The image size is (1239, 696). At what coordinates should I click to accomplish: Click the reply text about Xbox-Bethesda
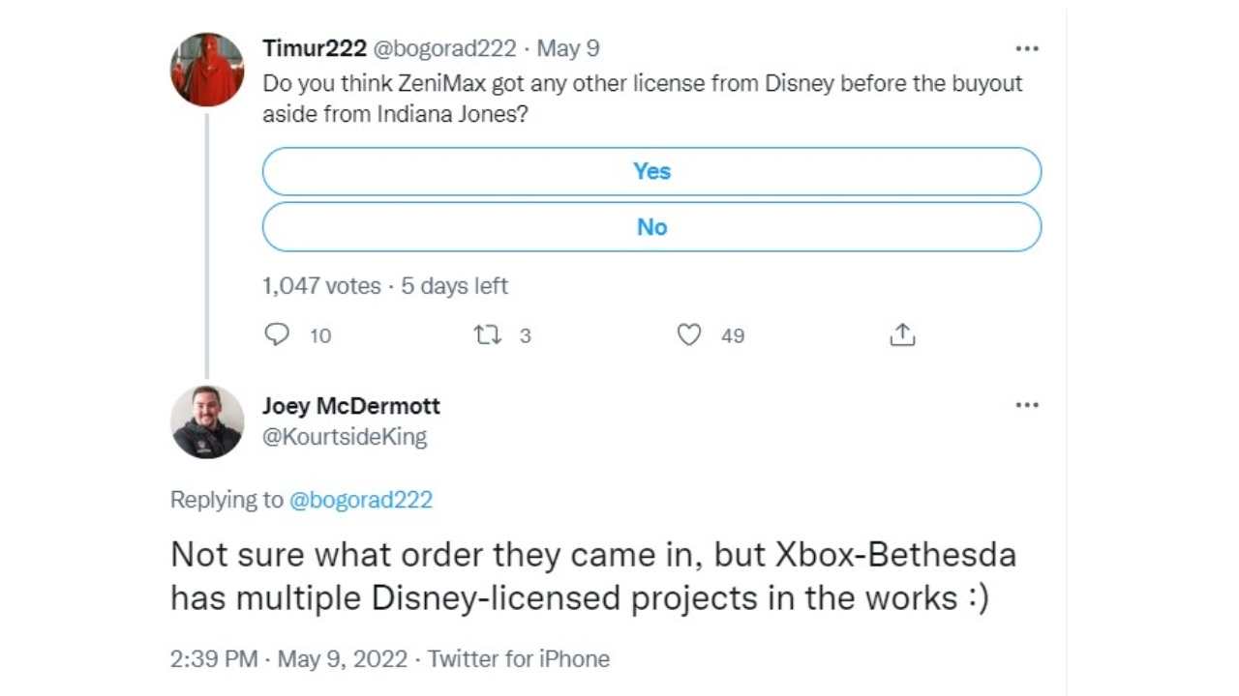[593, 576]
